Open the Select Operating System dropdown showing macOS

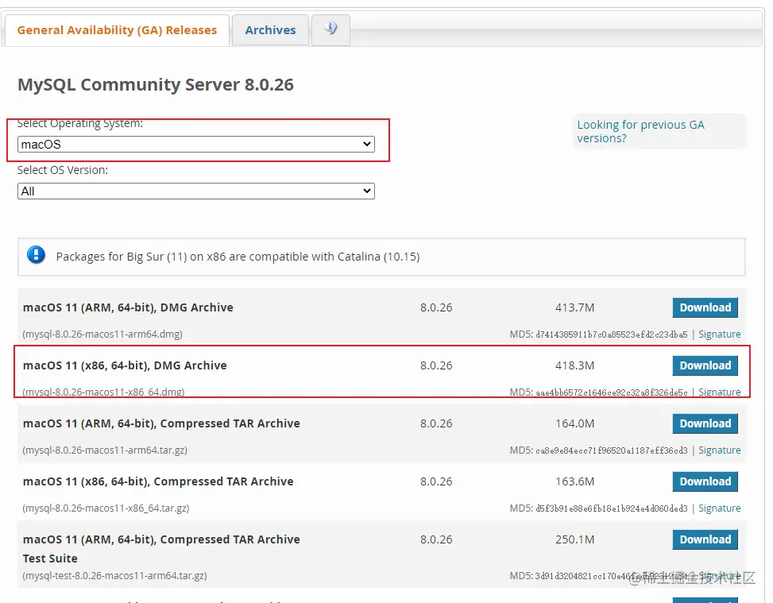tap(195, 145)
